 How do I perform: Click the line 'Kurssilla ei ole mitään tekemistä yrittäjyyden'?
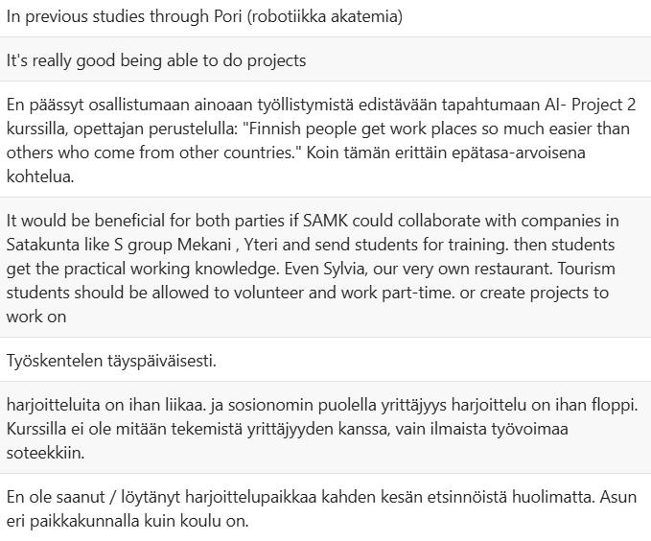click(x=288, y=429)
